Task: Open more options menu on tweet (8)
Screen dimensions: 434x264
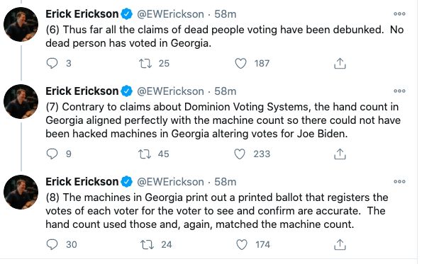Action: pyautogui.click(x=399, y=181)
